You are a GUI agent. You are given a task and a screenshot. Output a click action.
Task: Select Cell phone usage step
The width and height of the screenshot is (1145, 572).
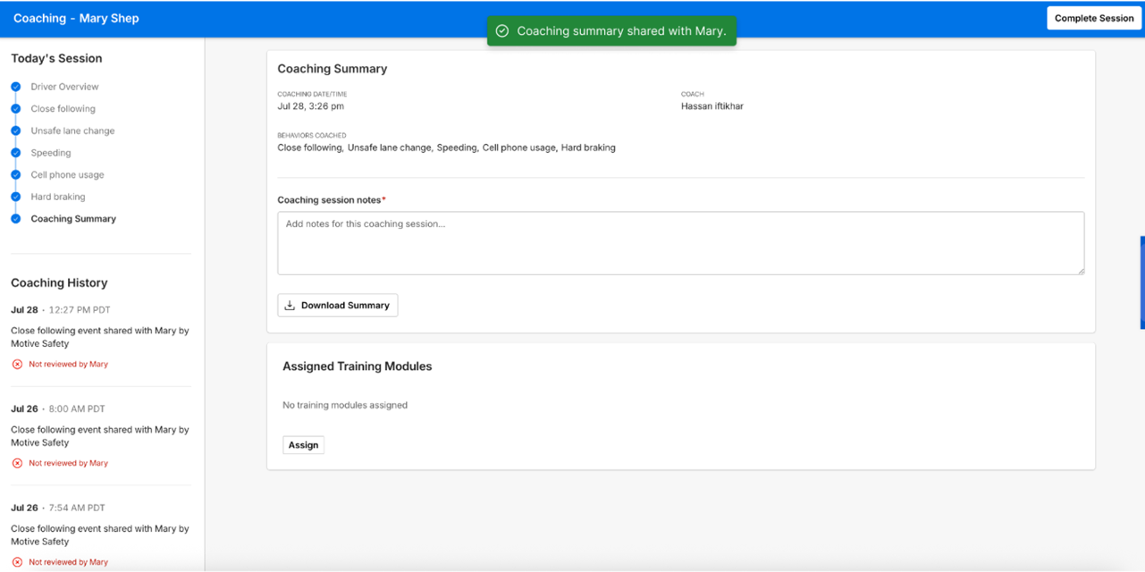tap(67, 175)
